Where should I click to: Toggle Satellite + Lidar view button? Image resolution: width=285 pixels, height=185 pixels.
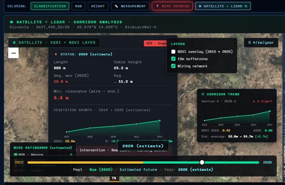(x=223, y=6)
